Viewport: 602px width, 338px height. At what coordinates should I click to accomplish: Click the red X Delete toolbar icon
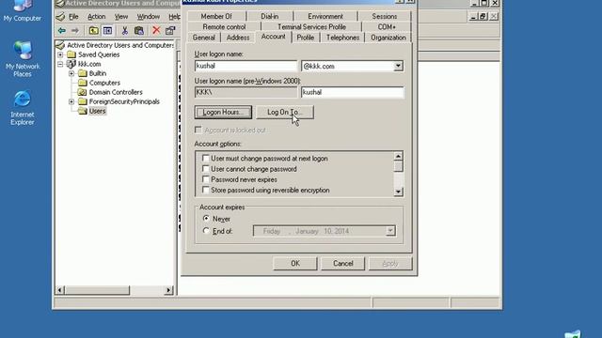(156, 30)
